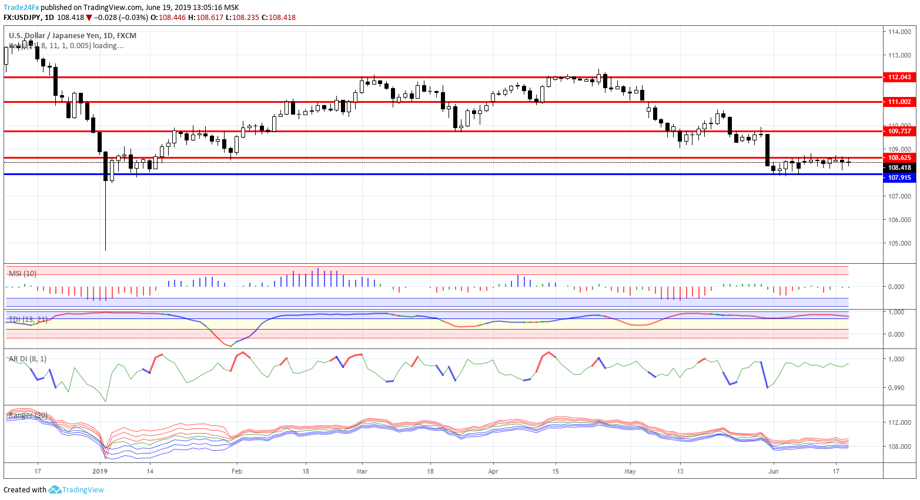Image resolution: width=920 pixels, height=500 pixels.
Task: Click the TradingView cloud logo icon
Action: (x=55, y=489)
